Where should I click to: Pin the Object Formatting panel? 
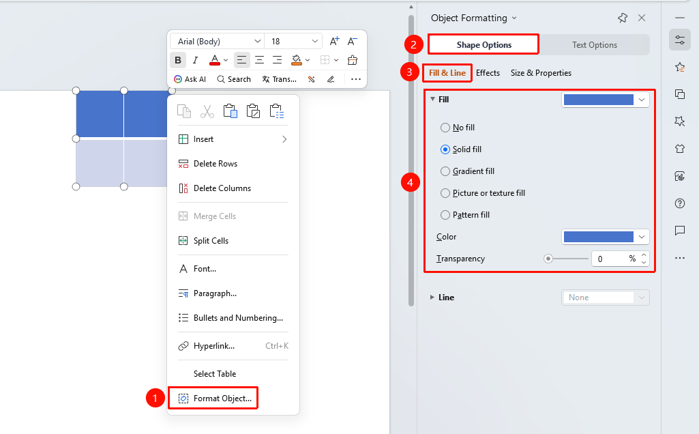[623, 18]
